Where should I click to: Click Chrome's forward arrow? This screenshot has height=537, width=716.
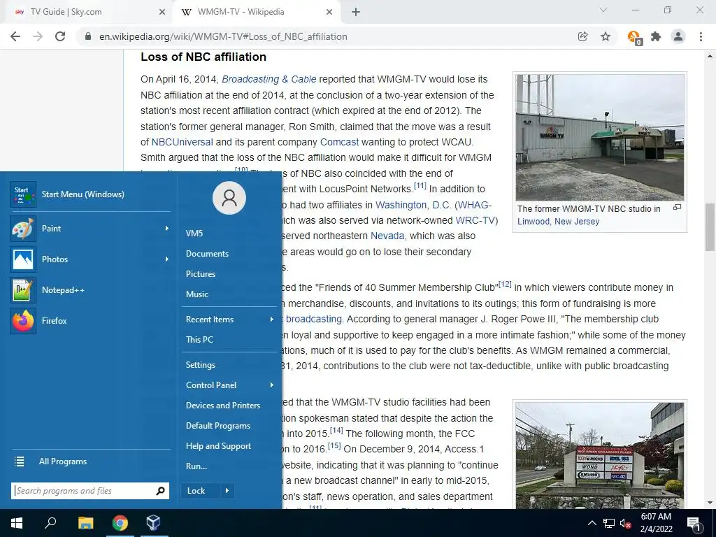click(38, 36)
